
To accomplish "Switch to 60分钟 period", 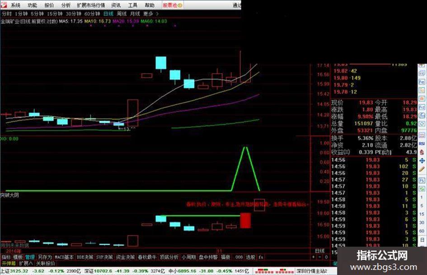I will (92, 14).
